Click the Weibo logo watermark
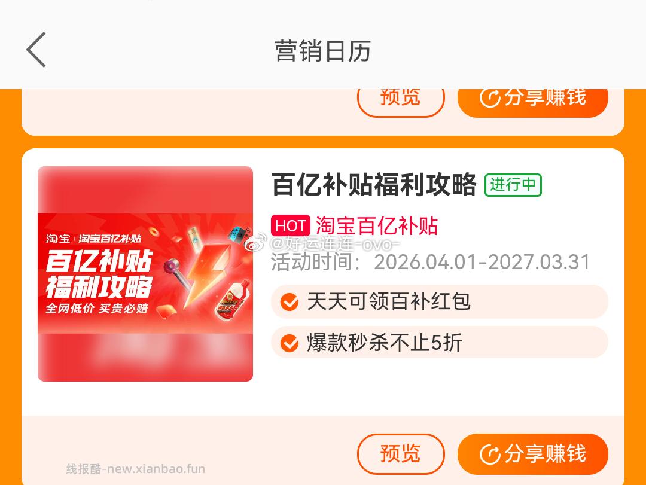 point(255,243)
